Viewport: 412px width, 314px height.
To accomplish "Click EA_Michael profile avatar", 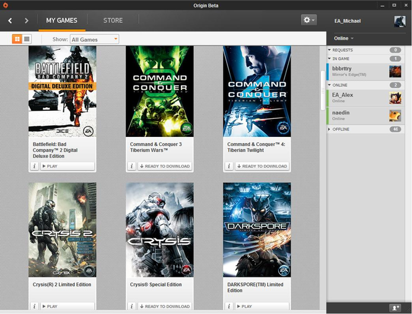I will [400, 21].
